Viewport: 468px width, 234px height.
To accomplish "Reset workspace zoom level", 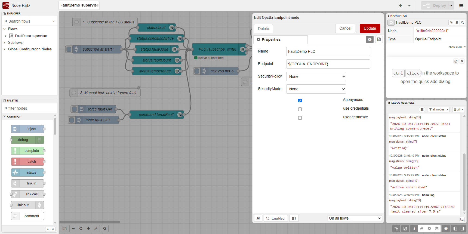I will [x=81, y=229].
